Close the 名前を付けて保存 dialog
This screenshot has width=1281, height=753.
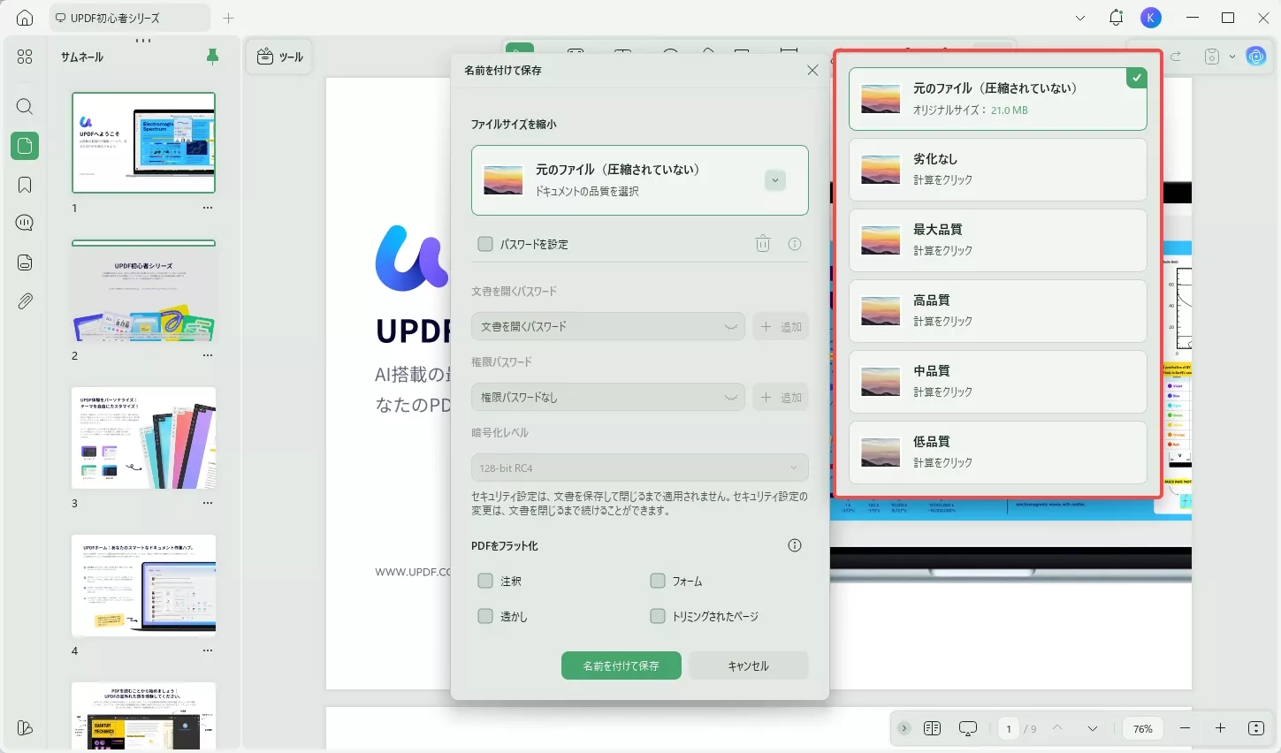tap(812, 70)
